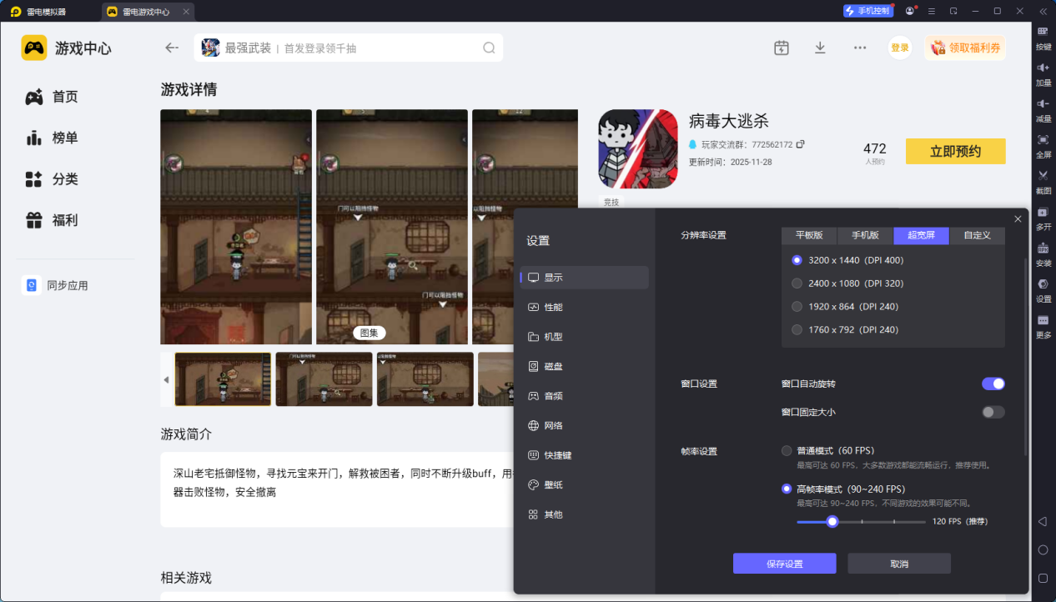
Task: Switch to 普通模式 60 FPS mode
Action: 785,450
